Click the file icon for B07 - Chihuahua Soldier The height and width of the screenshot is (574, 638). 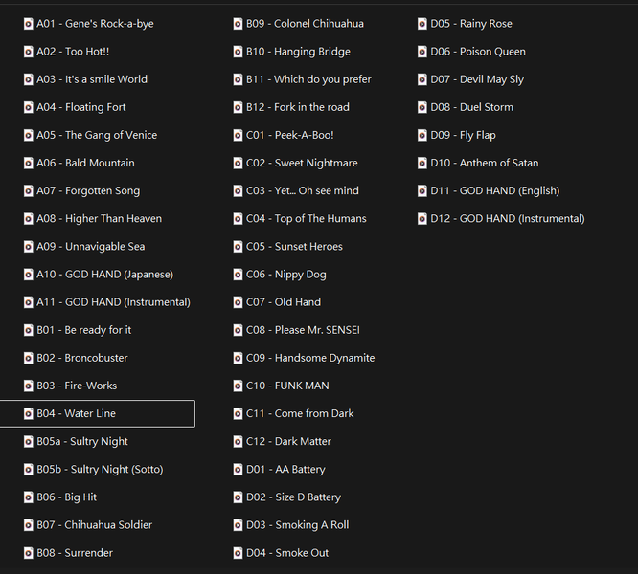[28, 525]
